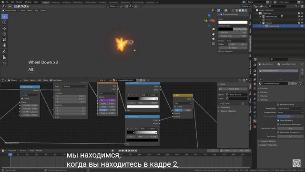305x172 pixels.
Task: Toggle Clamp checkbox in Map Range node
Action: (22, 99)
